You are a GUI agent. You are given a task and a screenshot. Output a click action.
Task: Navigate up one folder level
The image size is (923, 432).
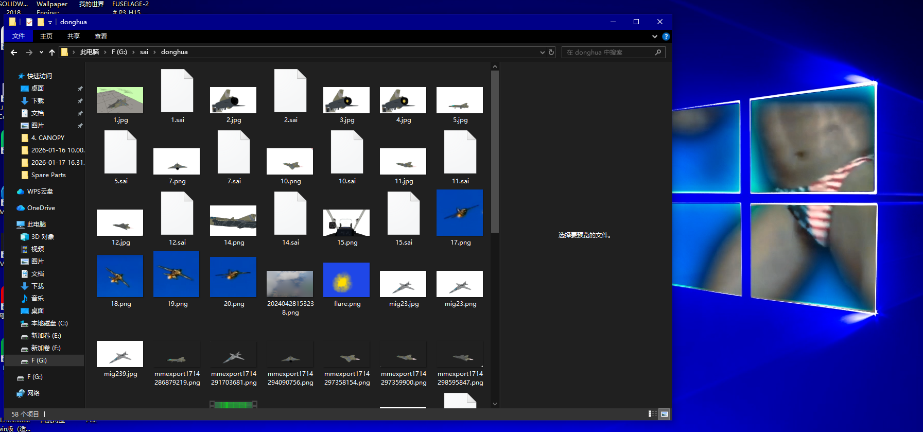point(52,53)
